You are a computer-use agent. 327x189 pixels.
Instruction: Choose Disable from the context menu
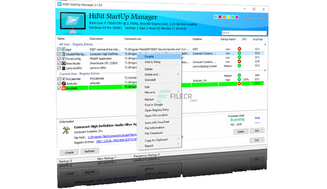click(x=160, y=56)
